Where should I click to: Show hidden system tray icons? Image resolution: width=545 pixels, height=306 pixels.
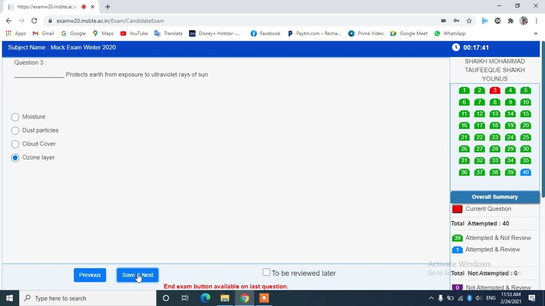(431, 298)
